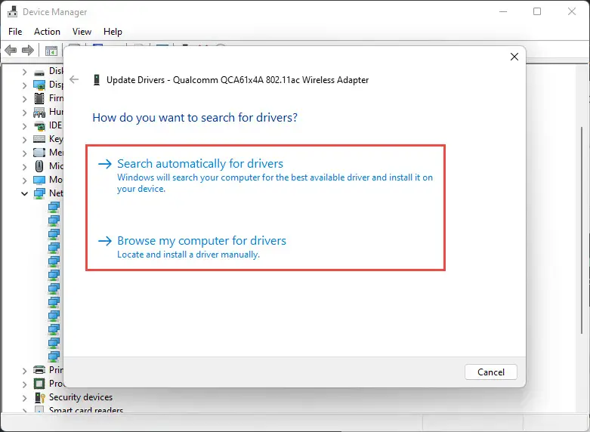Expand the Human Interface Devices node
Viewport: 590px width, 432px height.
tap(24, 113)
